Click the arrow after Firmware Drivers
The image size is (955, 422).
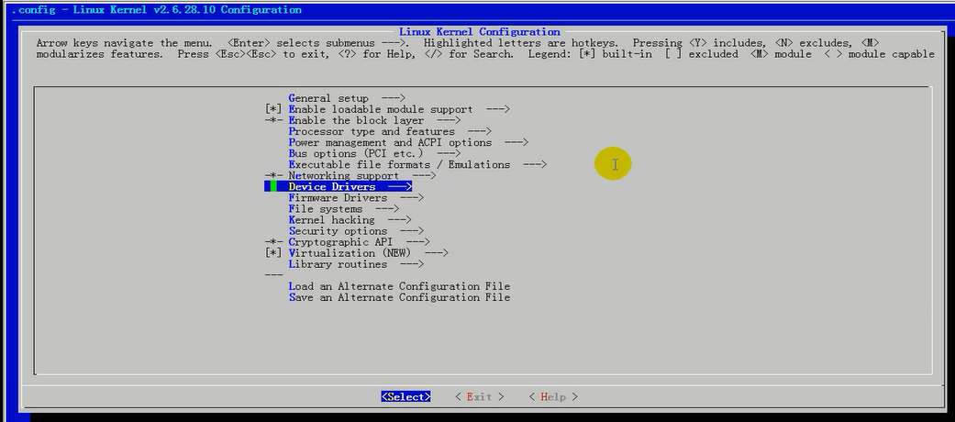click(x=411, y=198)
